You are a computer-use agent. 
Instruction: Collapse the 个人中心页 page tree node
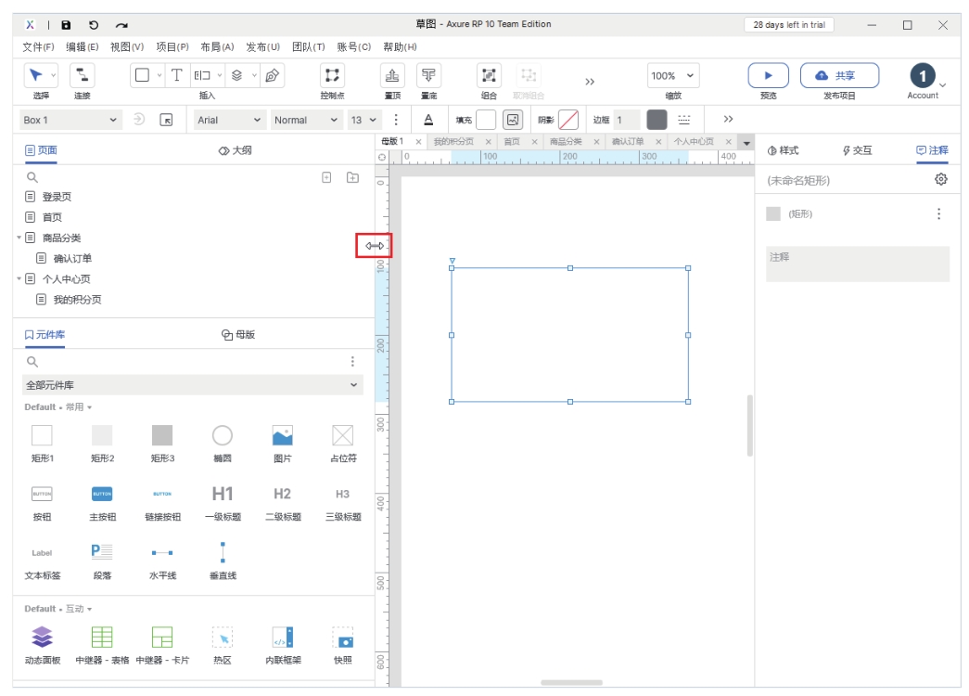click(19, 279)
